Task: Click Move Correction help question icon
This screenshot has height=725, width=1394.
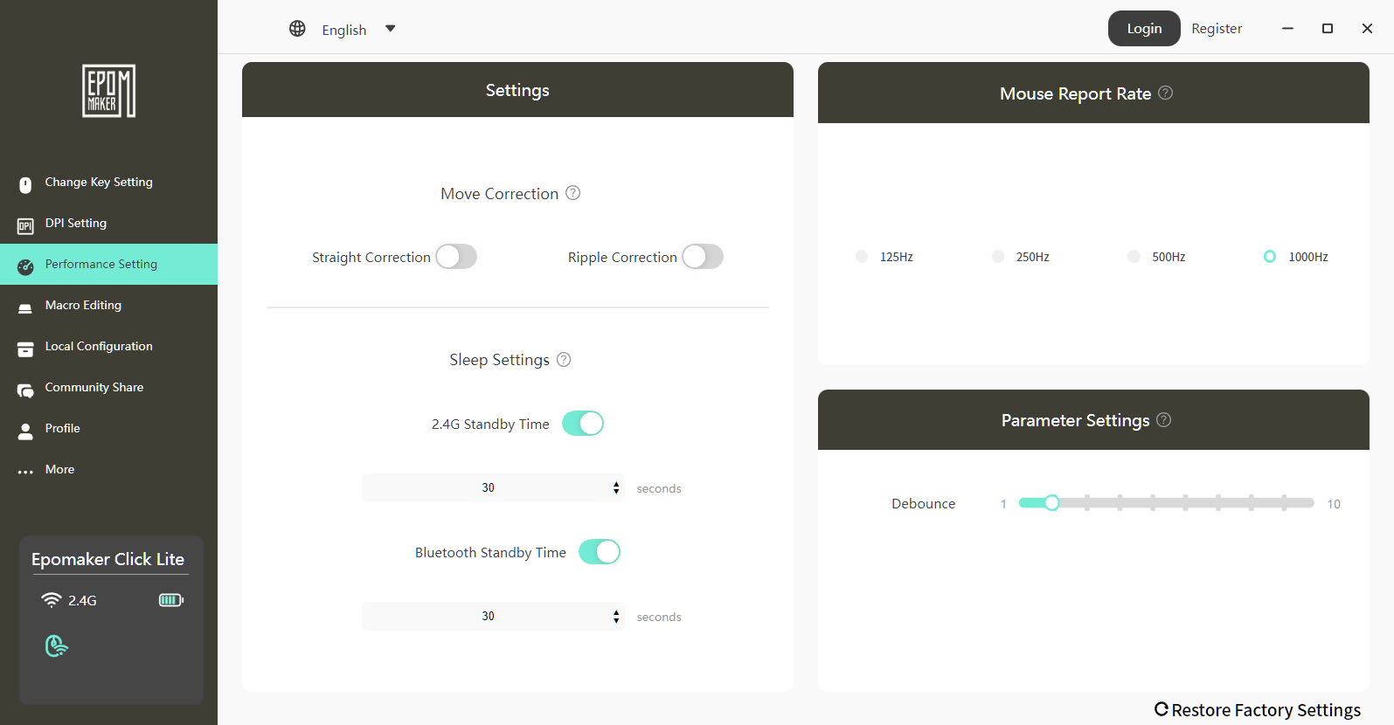Action: 572,193
